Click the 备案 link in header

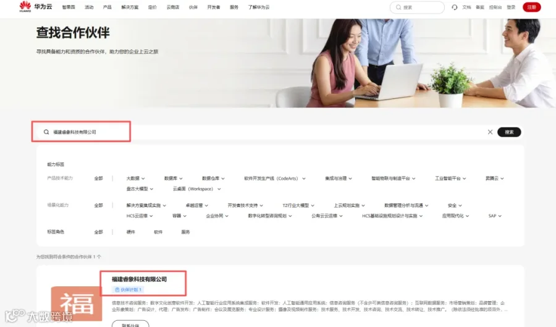pyautogui.click(x=480, y=7)
